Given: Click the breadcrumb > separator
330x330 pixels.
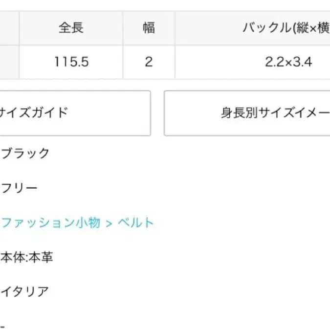Looking at the screenshot, I should (x=109, y=223).
